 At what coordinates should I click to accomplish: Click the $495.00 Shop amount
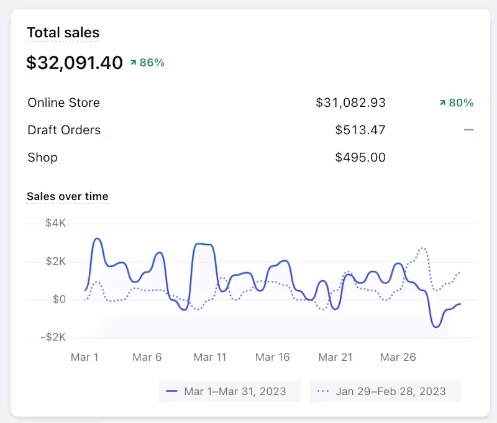(x=360, y=158)
